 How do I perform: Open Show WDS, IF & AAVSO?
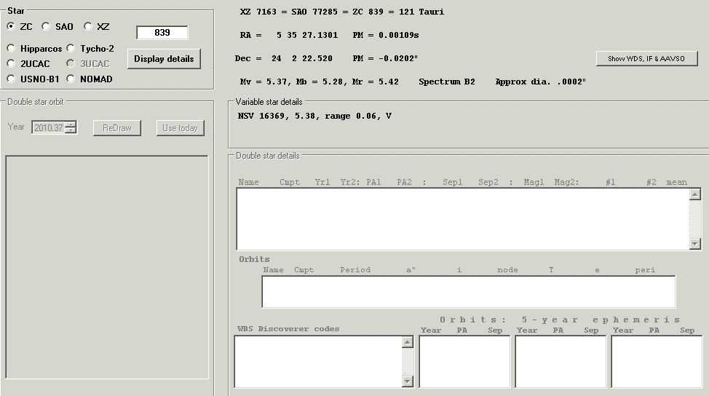(646, 58)
